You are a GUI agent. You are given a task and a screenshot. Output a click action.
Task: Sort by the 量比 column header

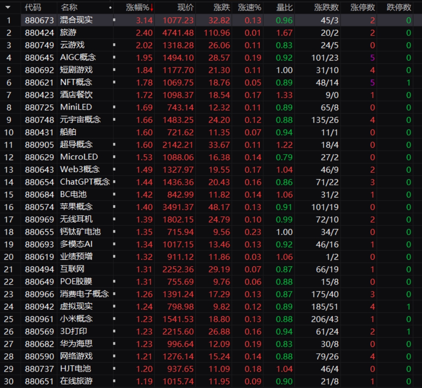point(284,8)
